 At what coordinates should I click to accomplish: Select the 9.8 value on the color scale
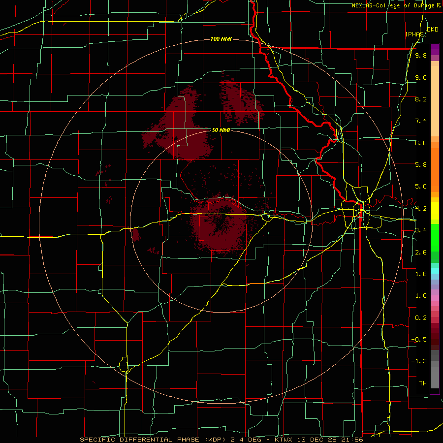pos(421,56)
